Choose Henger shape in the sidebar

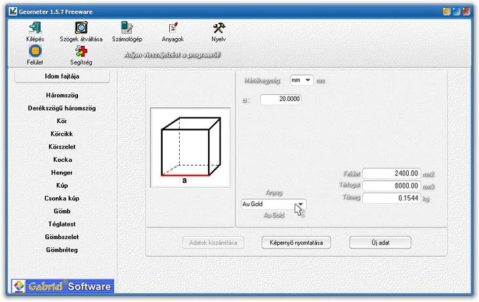62,172
